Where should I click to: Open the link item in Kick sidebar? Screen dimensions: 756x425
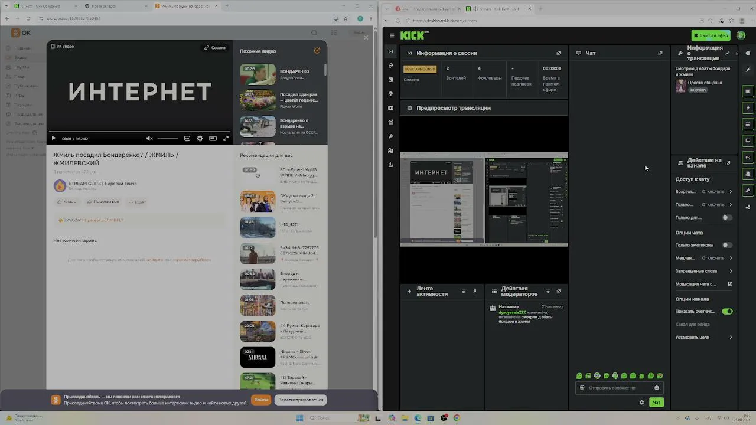click(391, 66)
